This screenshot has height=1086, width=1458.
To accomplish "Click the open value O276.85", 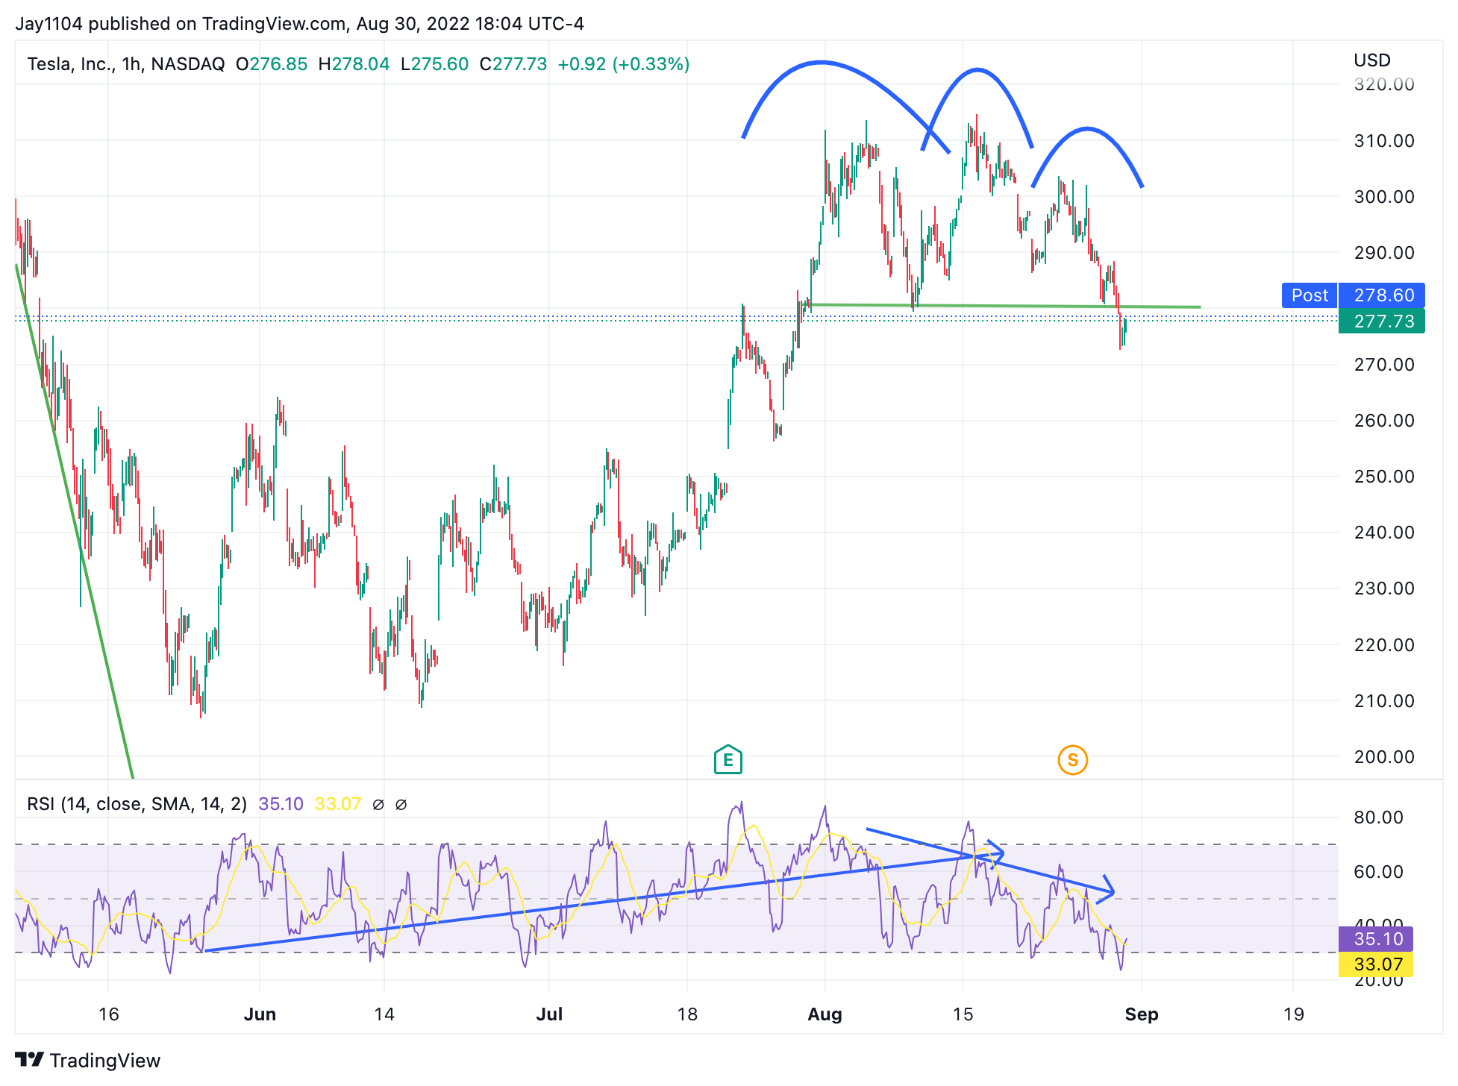I will [x=272, y=64].
